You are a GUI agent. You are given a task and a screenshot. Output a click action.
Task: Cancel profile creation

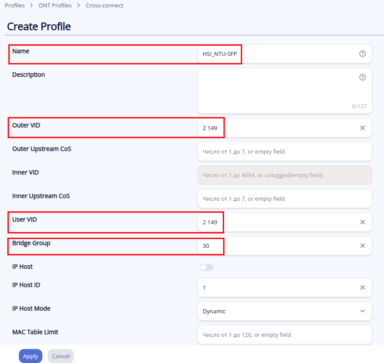coord(61,356)
